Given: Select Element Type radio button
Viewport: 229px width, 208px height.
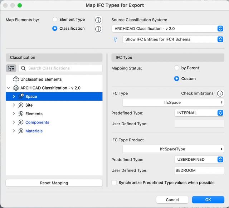Looking at the screenshot, I should (55, 19).
